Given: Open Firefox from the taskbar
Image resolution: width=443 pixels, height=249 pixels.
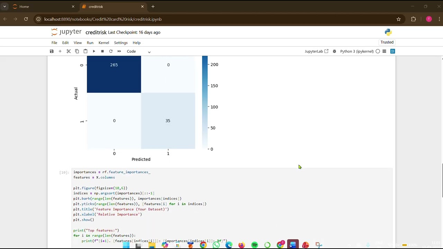Looking at the screenshot, I should tap(242, 245).
